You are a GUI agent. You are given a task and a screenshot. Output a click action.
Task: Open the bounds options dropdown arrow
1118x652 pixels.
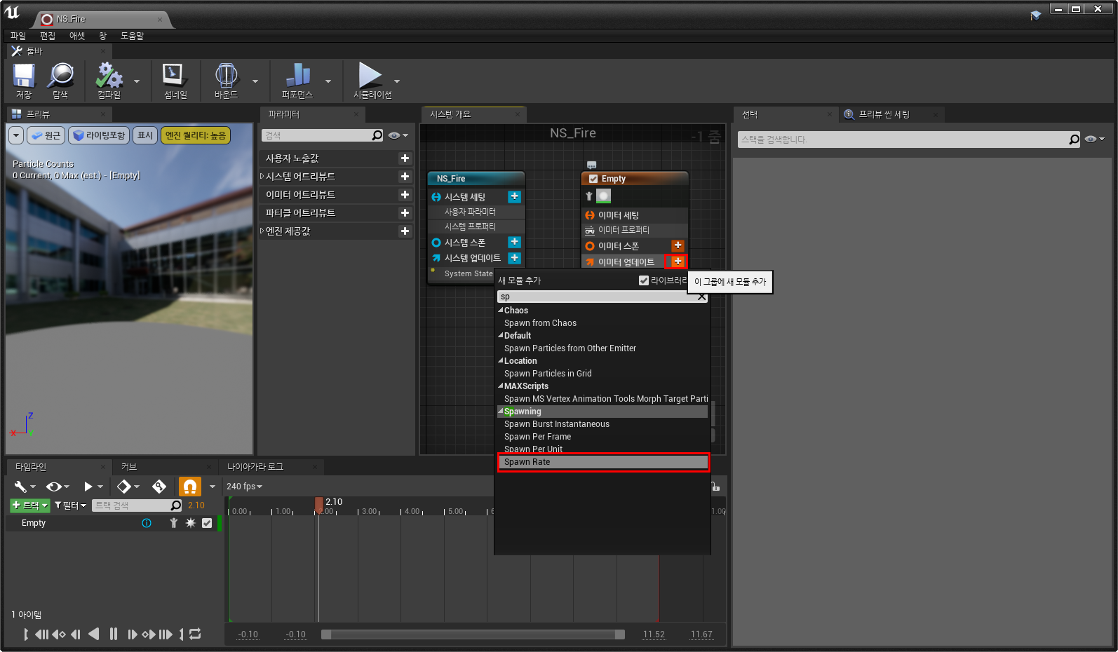[255, 81]
